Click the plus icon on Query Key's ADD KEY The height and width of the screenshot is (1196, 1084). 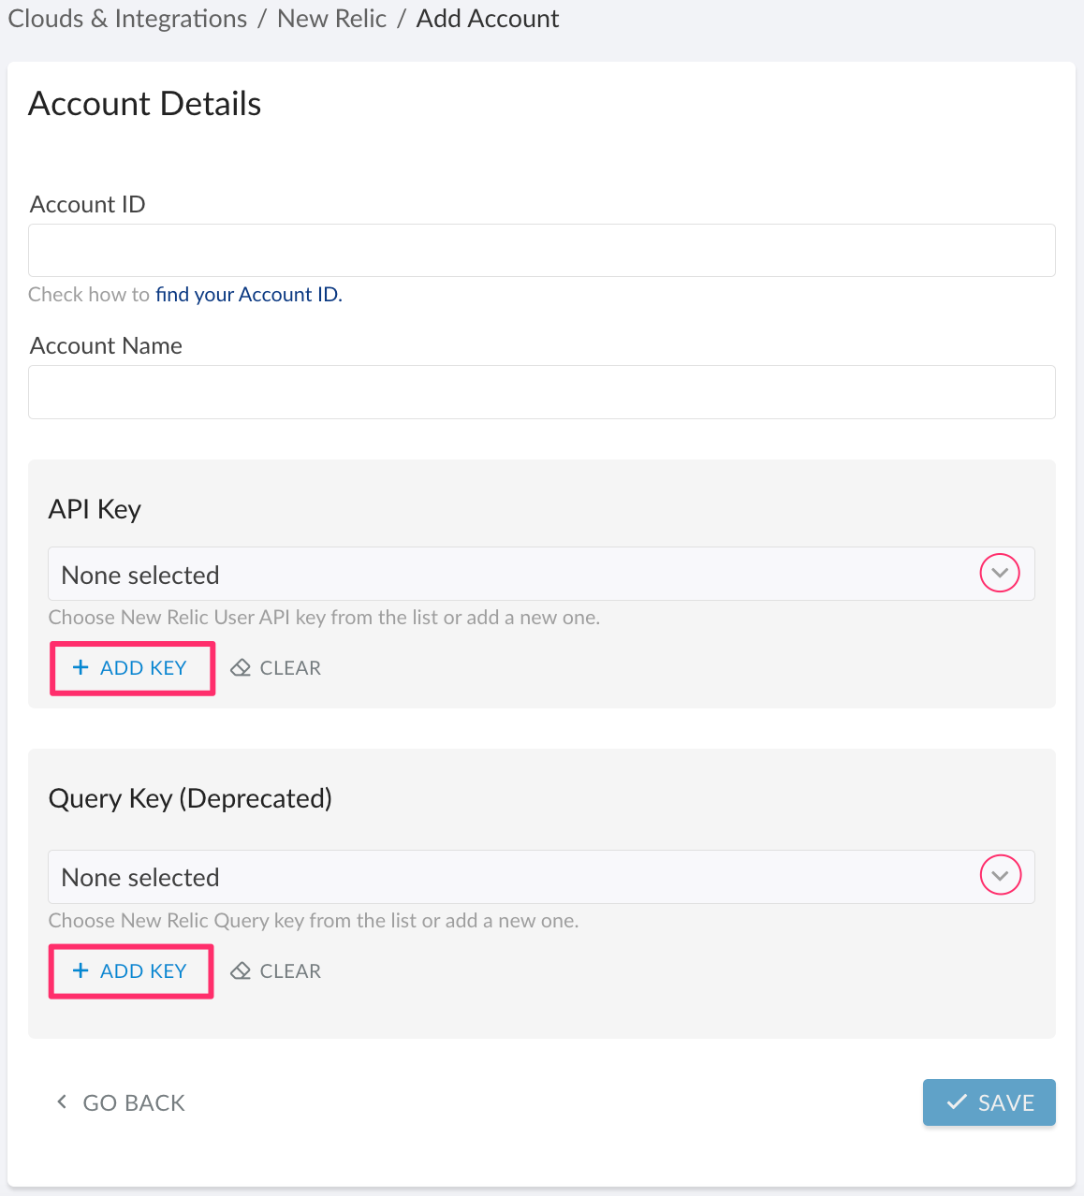click(80, 970)
